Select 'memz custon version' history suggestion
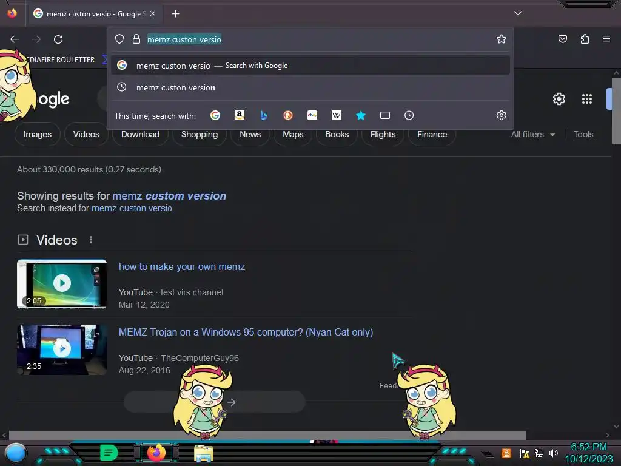 coord(310,87)
